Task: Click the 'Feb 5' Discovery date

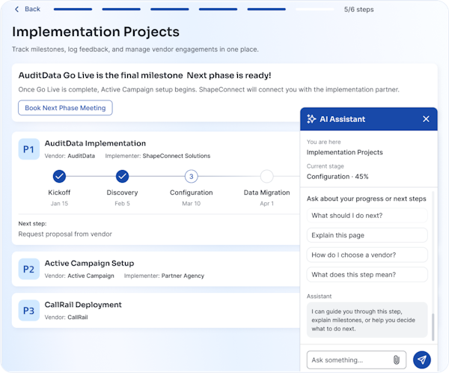Action: click(x=122, y=204)
